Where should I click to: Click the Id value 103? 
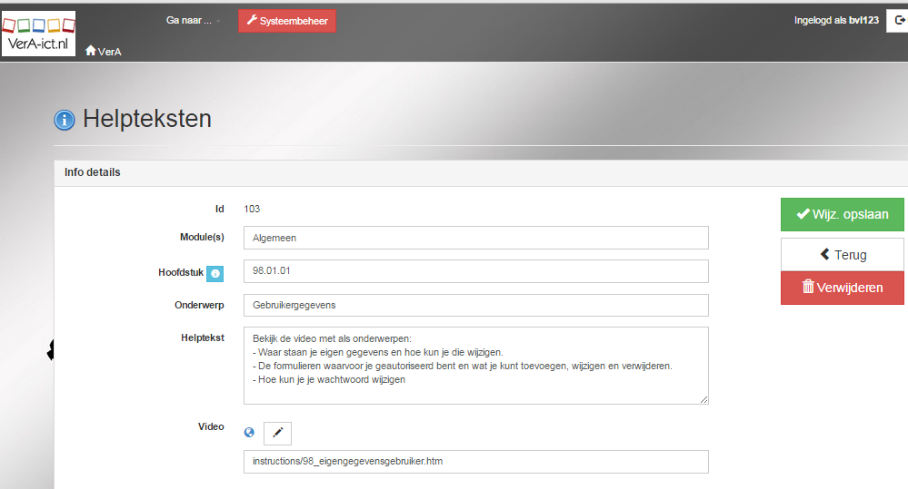[252, 209]
